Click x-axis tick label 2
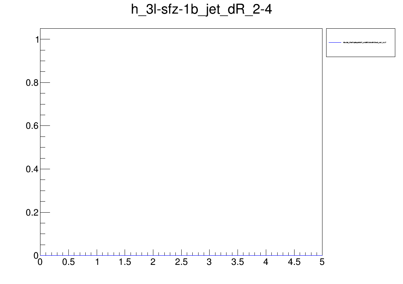The image size is (403, 284). point(153,262)
